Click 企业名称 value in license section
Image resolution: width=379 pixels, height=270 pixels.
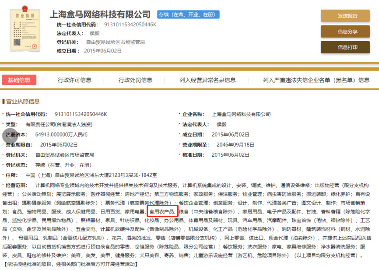click(241, 114)
